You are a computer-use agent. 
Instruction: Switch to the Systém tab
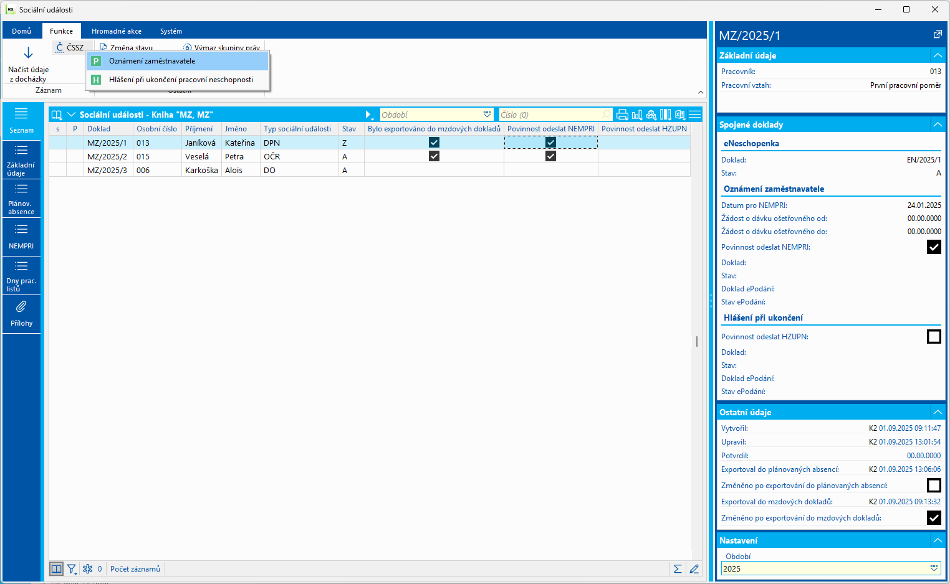pos(171,31)
